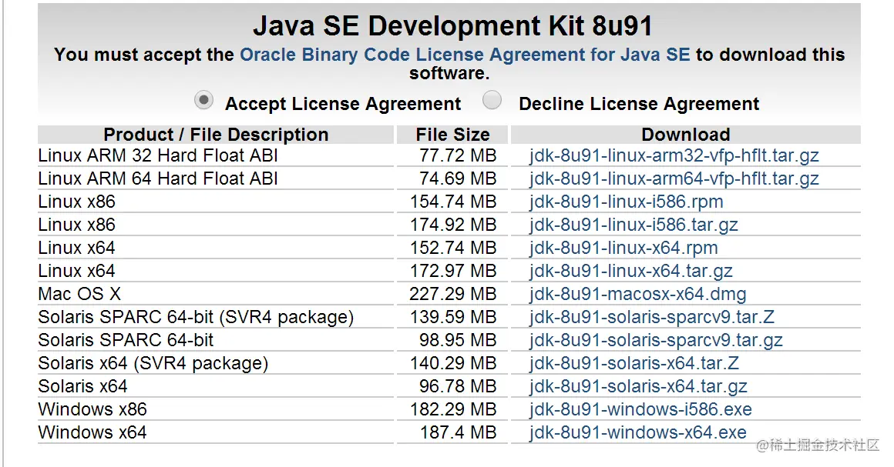The image size is (894, 467).
Task: Download jdk-8u91-solaris-sparcv9.tar.gz file
Action: [656, 340]
